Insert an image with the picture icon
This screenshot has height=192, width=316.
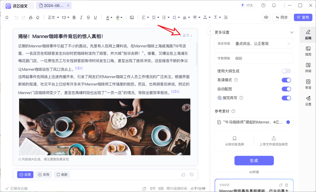(x=132, y=18)
